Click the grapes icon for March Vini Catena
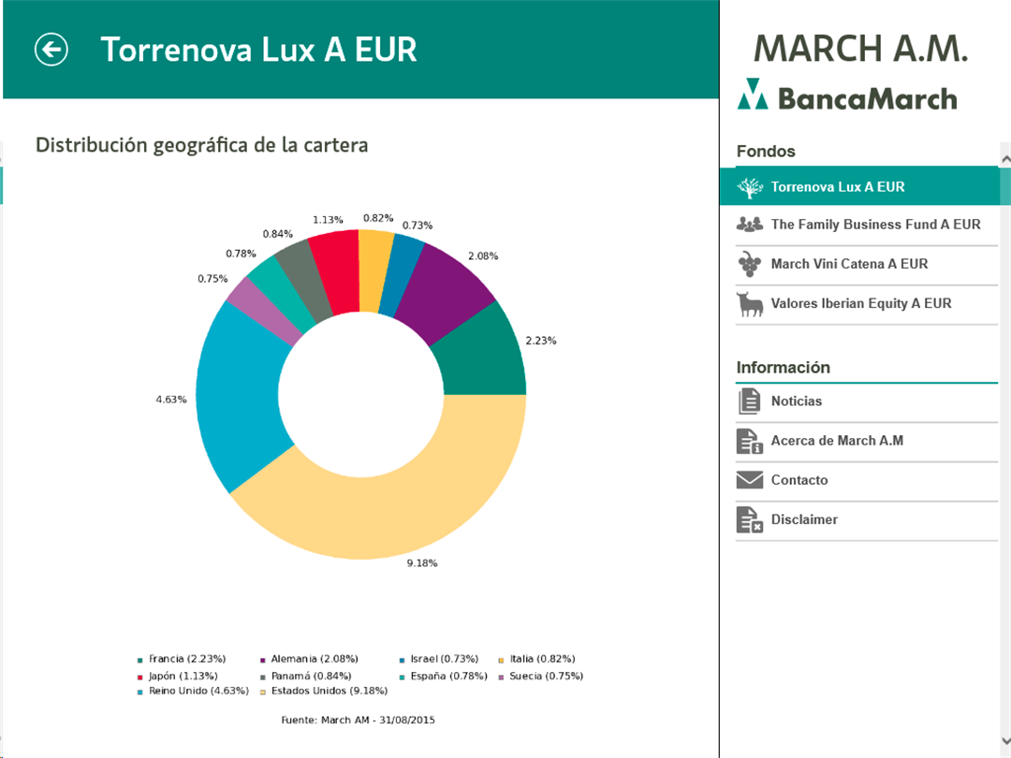 [x=749, y=264]
